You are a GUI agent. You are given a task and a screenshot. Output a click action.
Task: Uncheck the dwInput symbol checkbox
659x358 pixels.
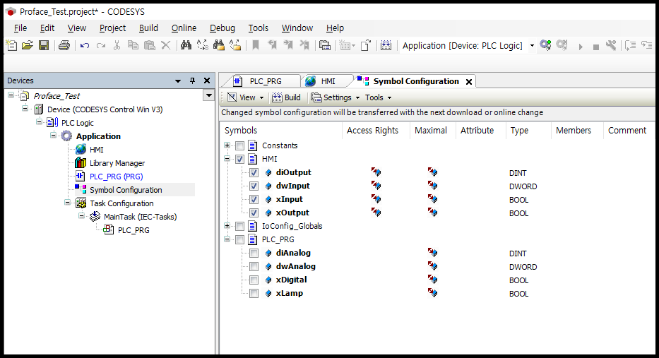pyautogui.click(x=254, y=186)
